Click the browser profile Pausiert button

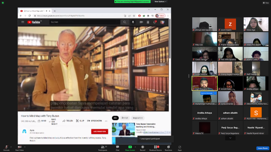click(160, 16)
